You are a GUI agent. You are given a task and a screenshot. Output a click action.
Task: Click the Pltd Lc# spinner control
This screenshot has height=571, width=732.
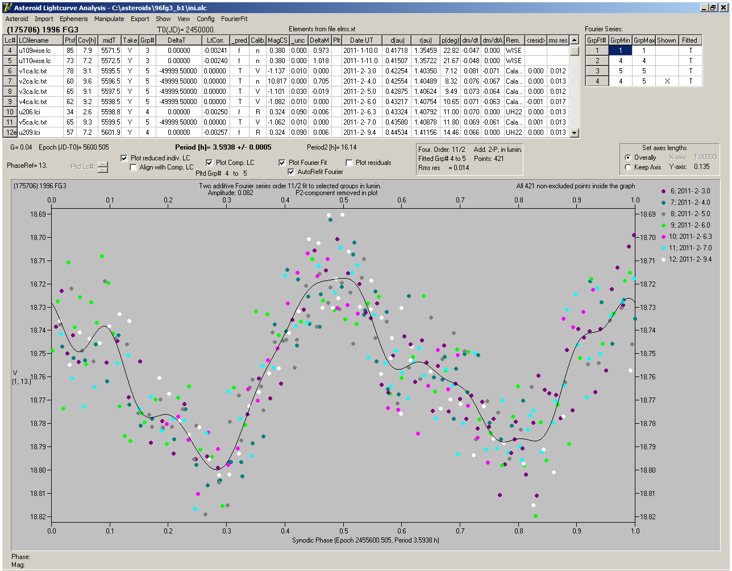pos(102,167)
